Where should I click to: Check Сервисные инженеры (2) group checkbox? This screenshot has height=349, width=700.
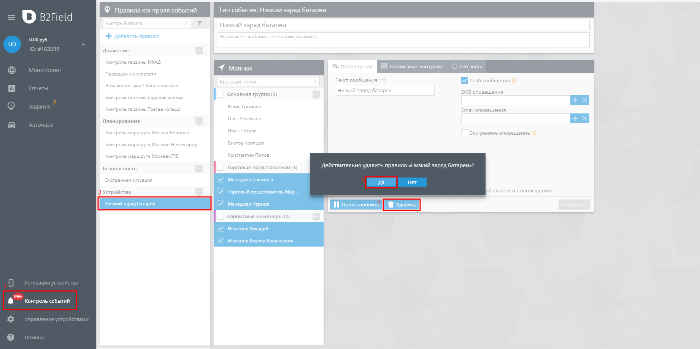[221, 216]
